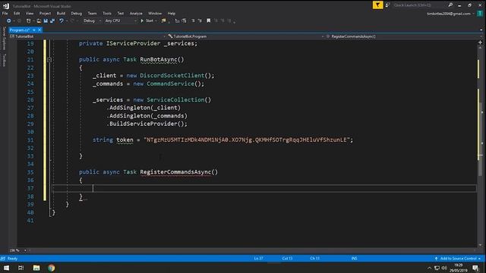The height and width of the screenshot is (273, 486).
Task: Click the DiscordSocketClient type on line 23
Action: (172, 76)
